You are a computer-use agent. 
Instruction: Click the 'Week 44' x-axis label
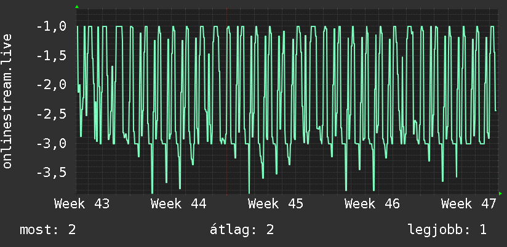(x=178, y=204)
